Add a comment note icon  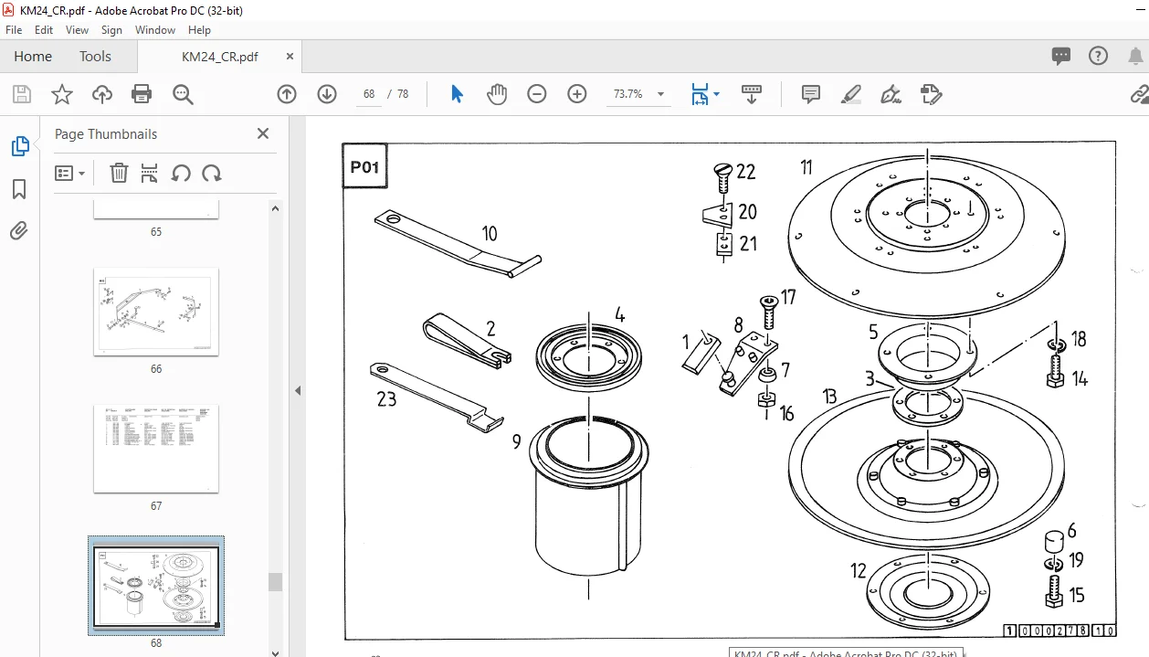pyautogui.click(x=810, y=94)
